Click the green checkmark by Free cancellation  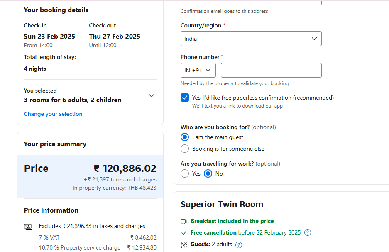184,233
